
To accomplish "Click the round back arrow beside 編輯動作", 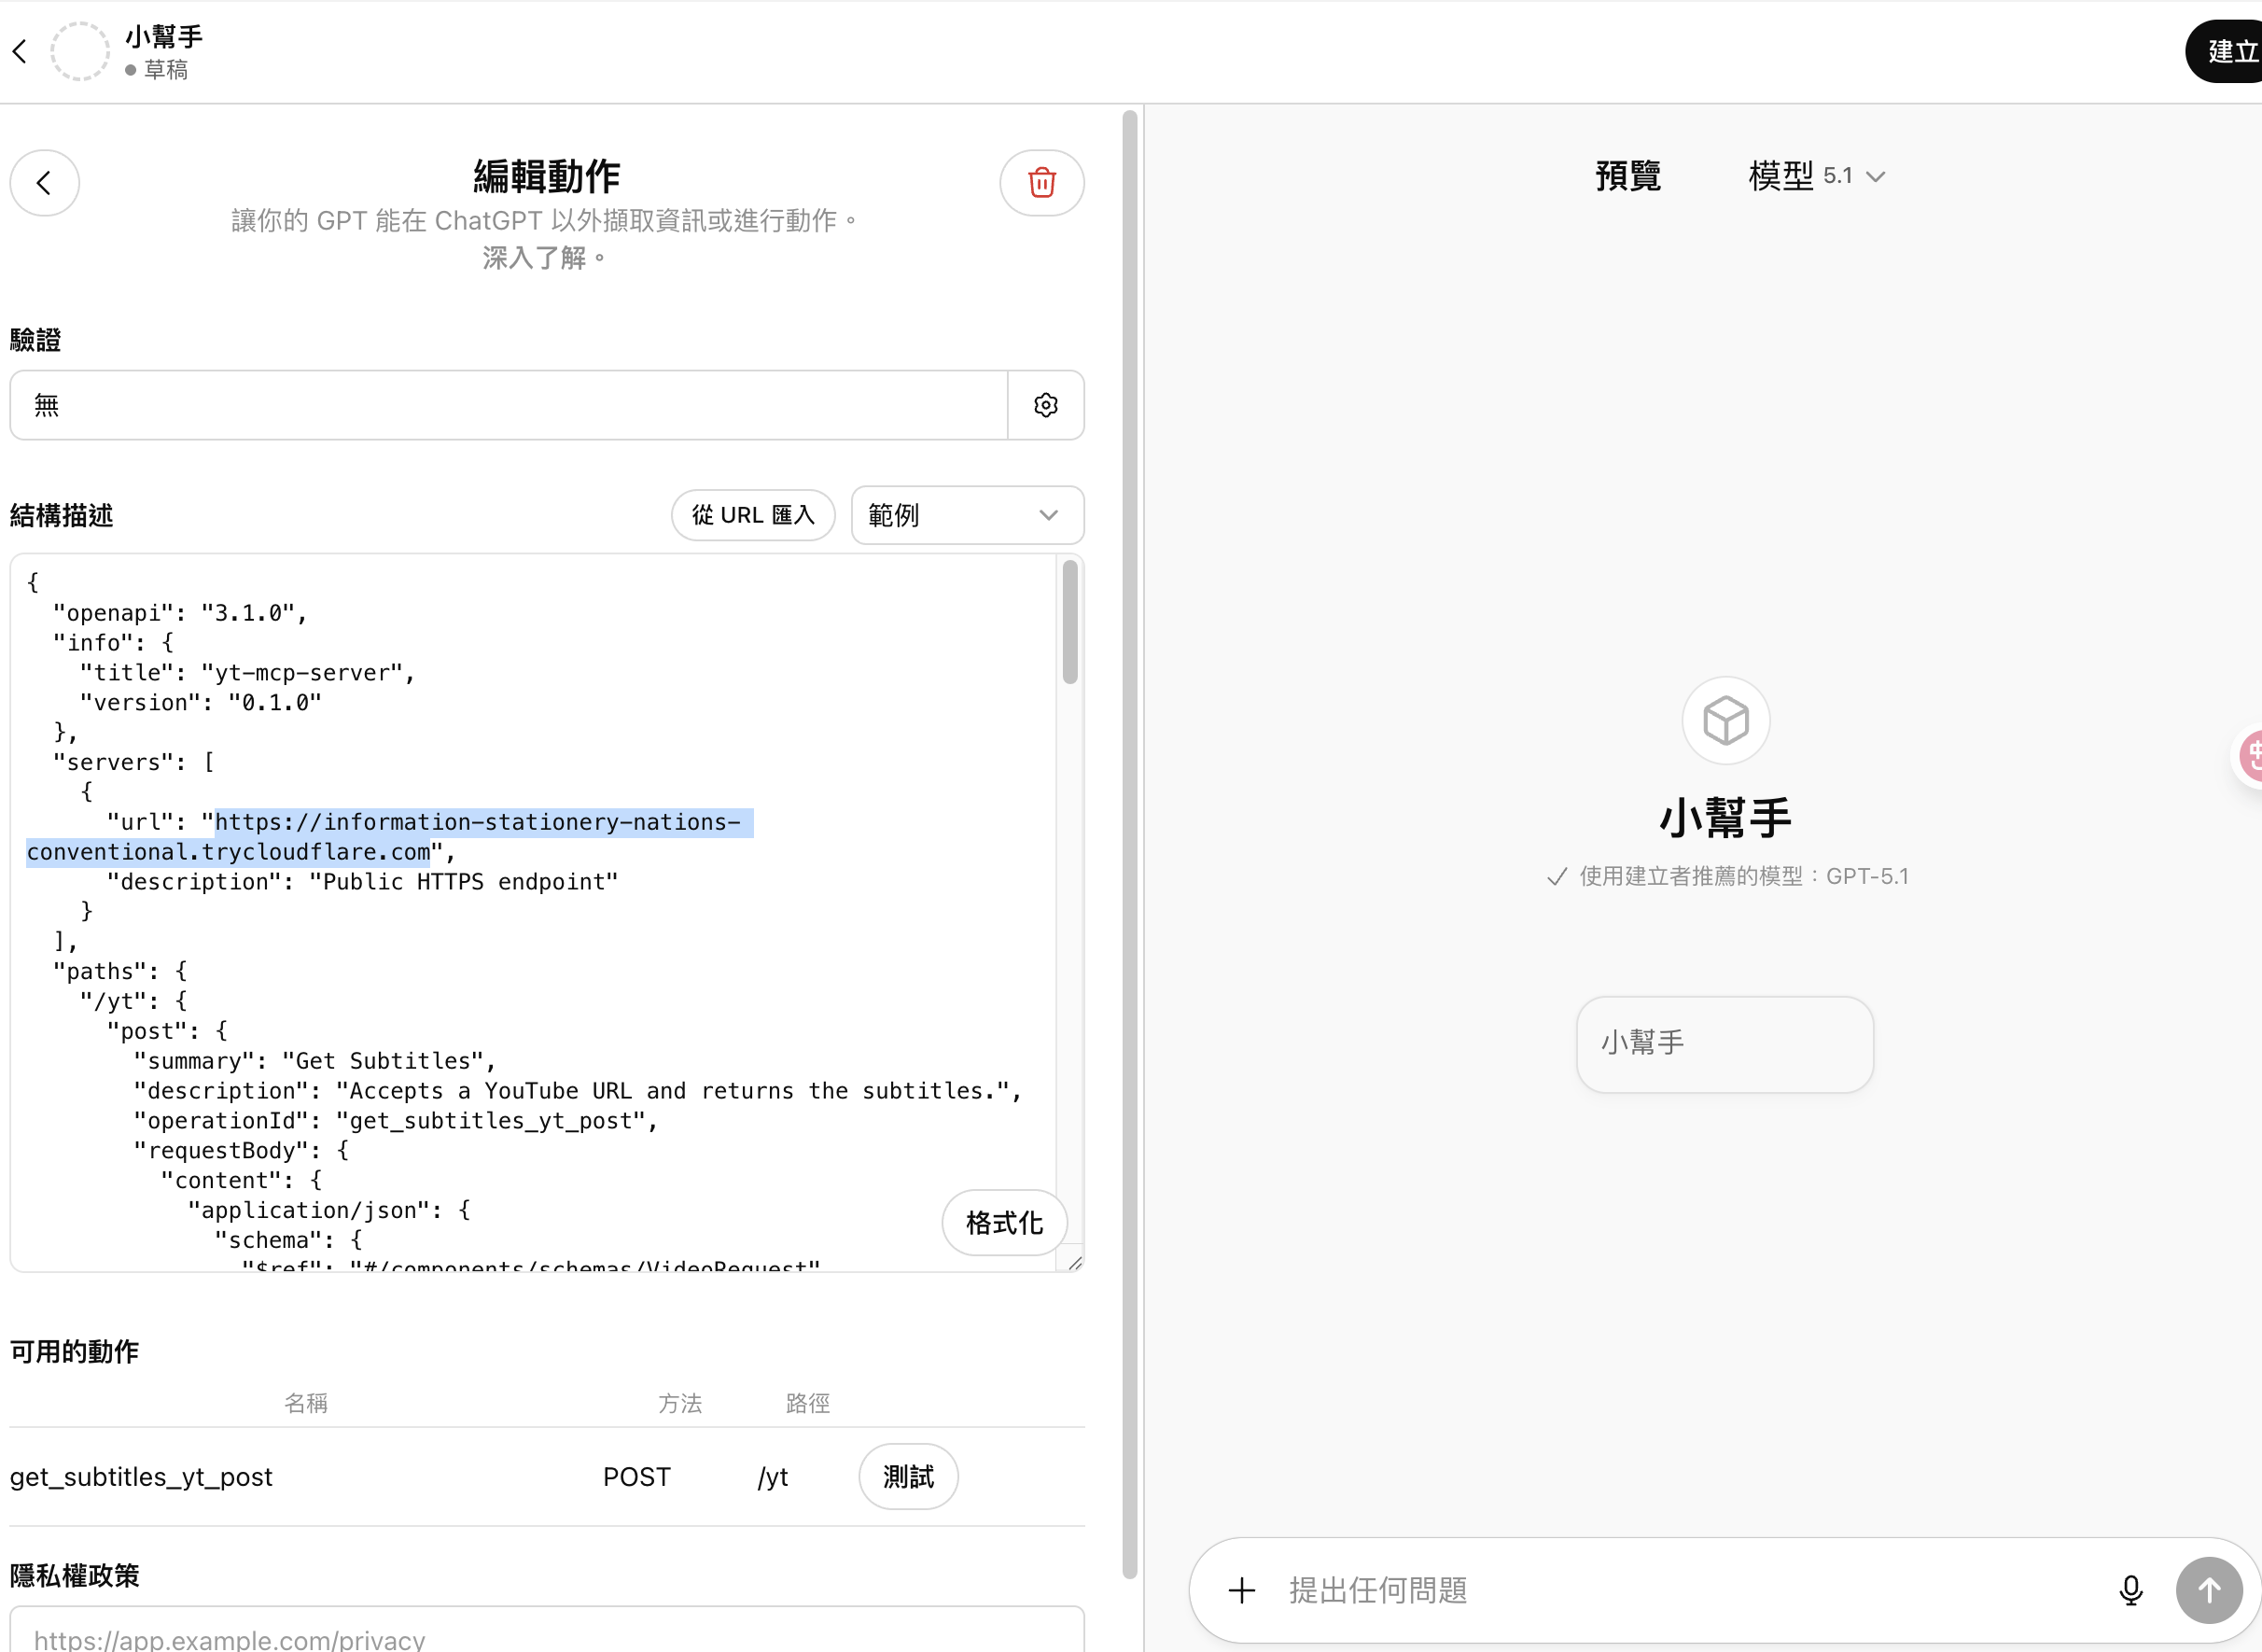I will [44, 183].
